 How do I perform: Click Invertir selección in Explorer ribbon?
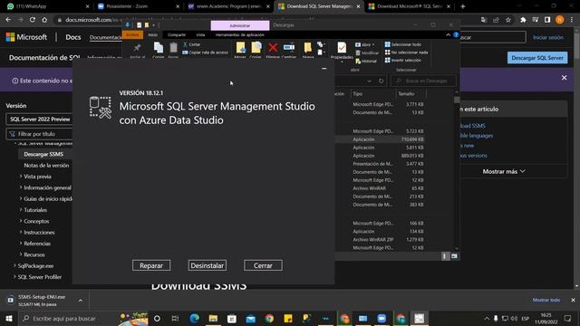402,61
